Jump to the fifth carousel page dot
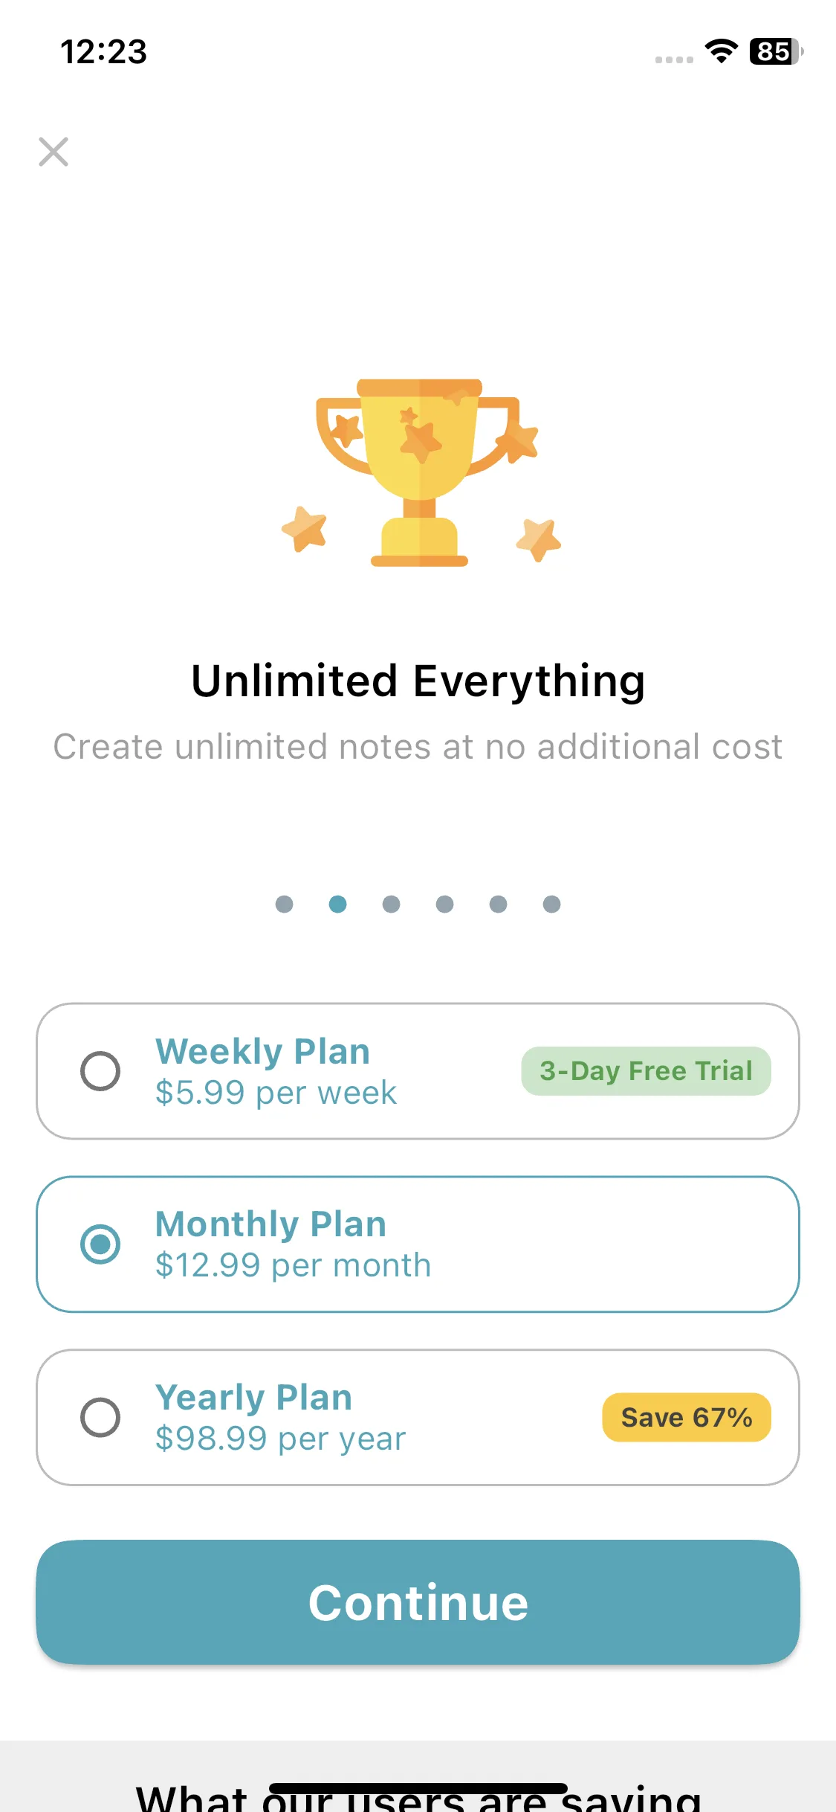The image size is (836, 1812). tap(498, 904)
